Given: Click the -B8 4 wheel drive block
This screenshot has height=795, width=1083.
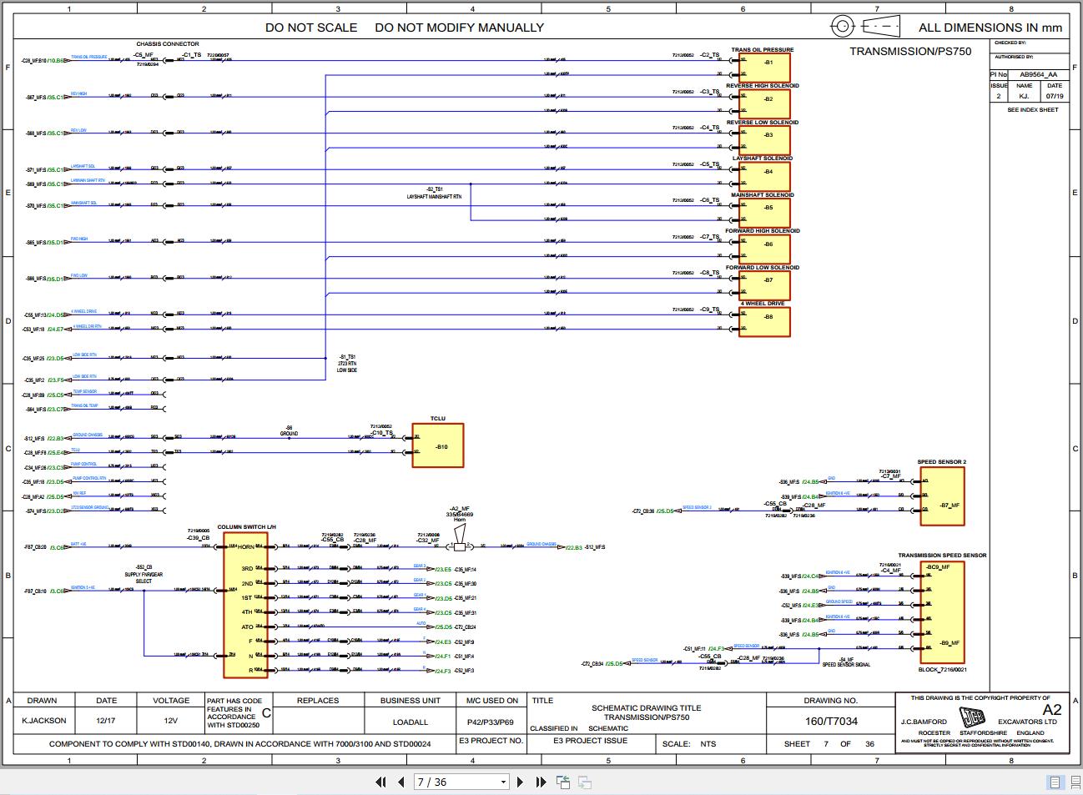Looking at the screenshot, I should pyautogui.click(x=764, y=321).
